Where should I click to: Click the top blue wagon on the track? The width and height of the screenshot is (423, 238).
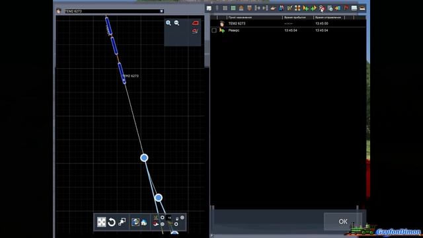[x=108, y=26]
